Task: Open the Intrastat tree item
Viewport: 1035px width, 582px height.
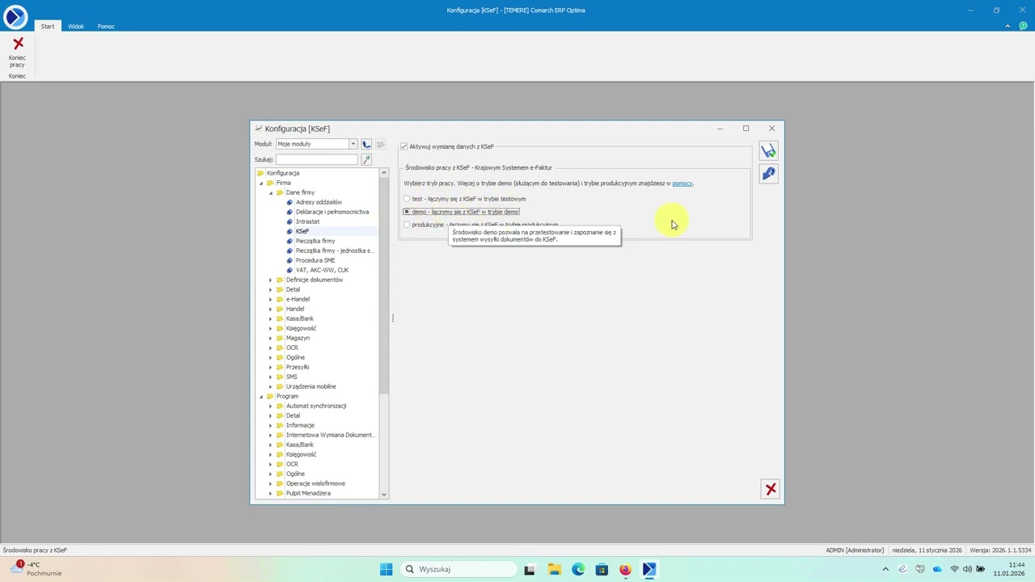Action: (x=307, y=221)
